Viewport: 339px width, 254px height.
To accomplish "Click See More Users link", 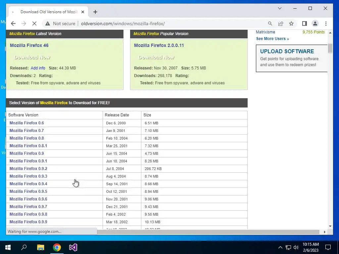I will (x=272, y=39).
